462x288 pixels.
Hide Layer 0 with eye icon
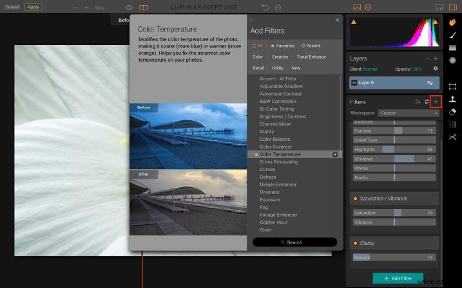(x=354, y=83)
